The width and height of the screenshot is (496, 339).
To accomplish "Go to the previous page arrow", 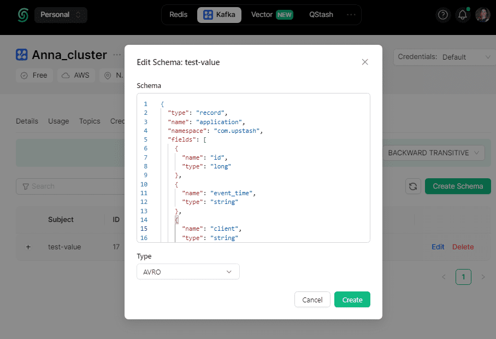I will 444,277.
